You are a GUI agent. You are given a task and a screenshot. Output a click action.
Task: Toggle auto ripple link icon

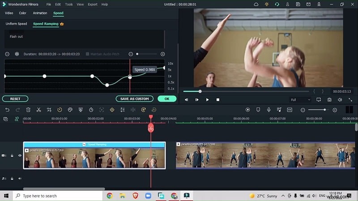17,119
